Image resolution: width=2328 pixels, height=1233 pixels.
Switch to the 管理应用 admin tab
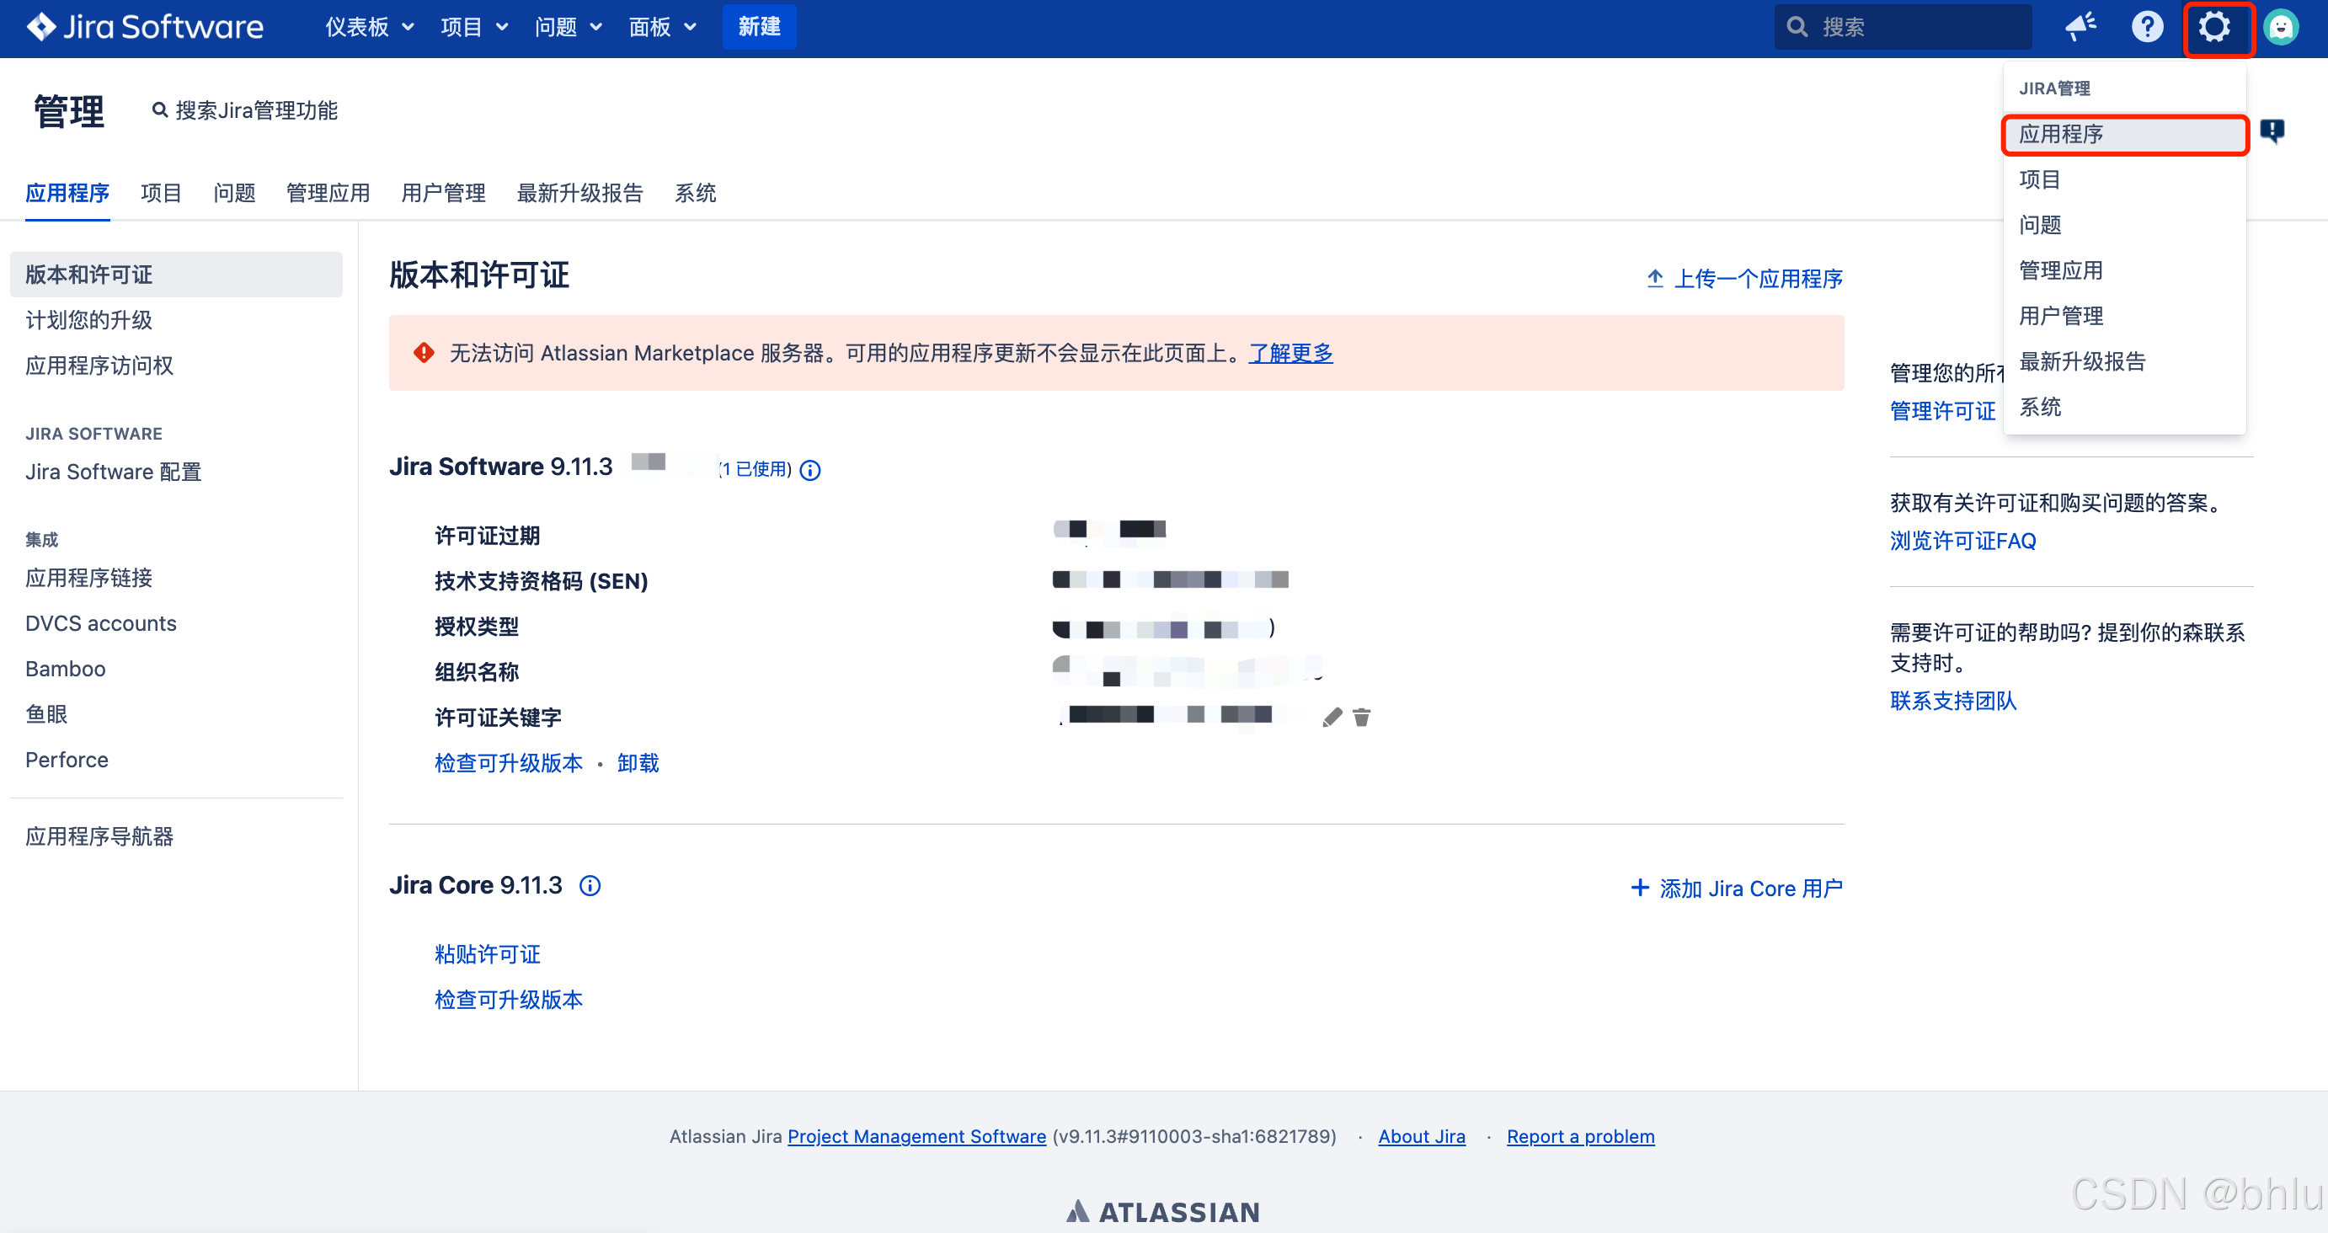click(328, 194)
